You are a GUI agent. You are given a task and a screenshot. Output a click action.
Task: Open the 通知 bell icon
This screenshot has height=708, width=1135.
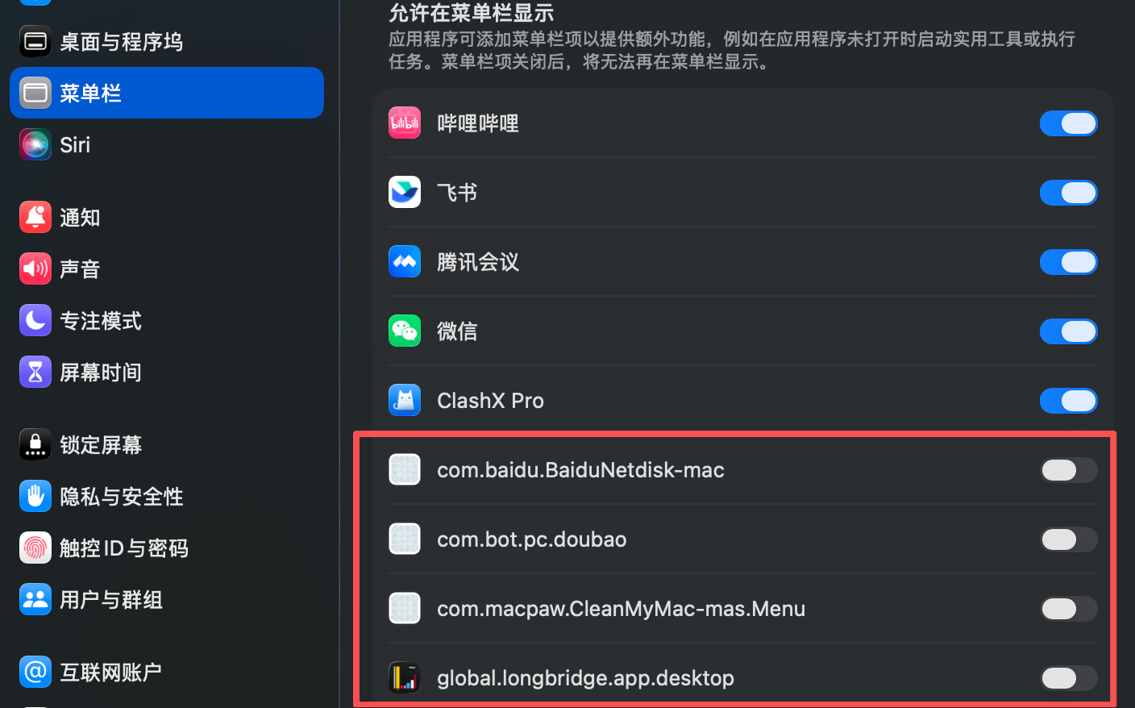(35, 218)
